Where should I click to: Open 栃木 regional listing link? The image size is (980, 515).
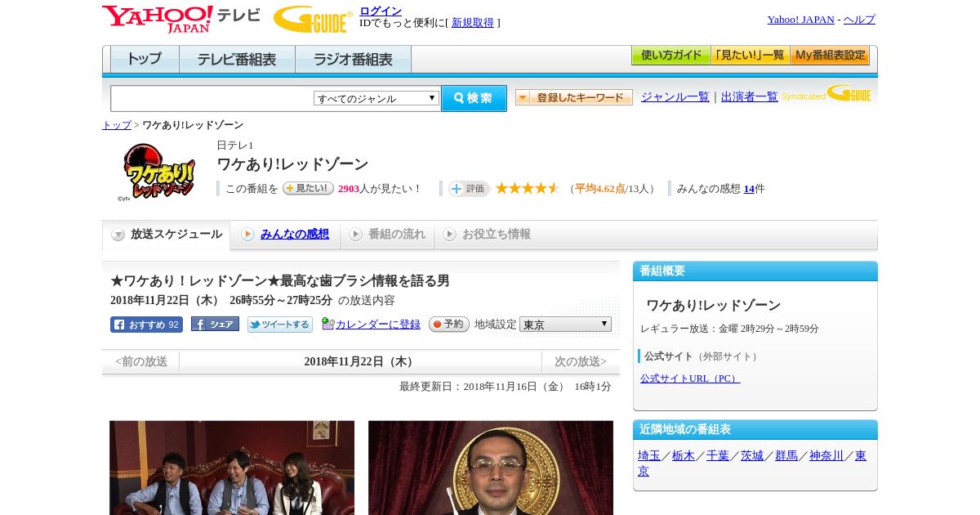coord(684,456)
